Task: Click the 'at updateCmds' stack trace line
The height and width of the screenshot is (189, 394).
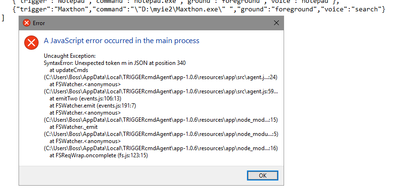Action: (x=69, y=70)
